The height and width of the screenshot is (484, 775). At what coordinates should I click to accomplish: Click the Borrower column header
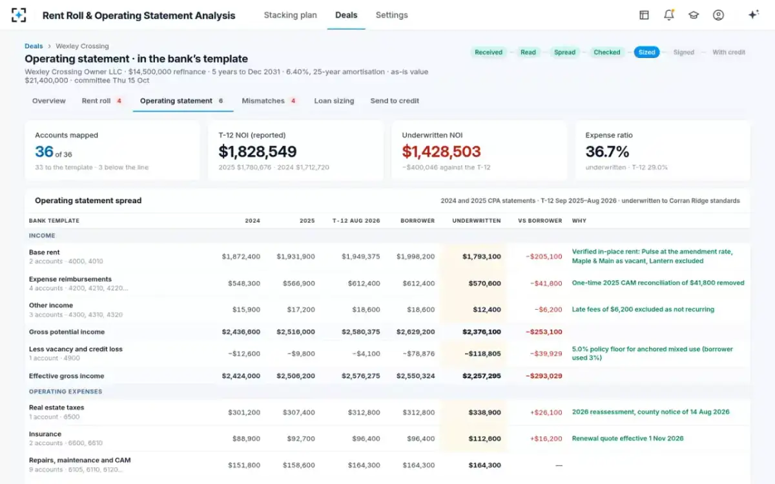[418, 221]
